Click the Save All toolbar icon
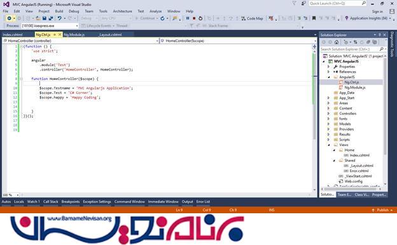The height and width of the screenshot is (245, 397). [x=51, y=18]
